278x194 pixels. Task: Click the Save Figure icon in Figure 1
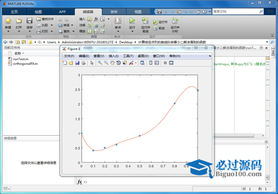click(77, 63)
